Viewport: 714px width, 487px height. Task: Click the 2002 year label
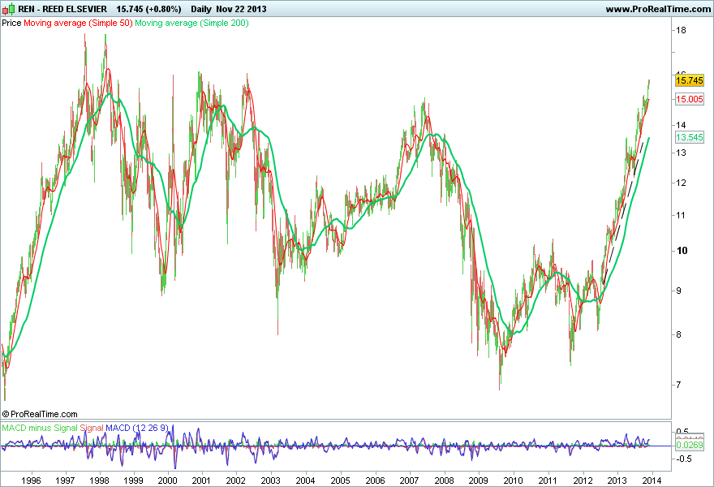coord(236,481)
